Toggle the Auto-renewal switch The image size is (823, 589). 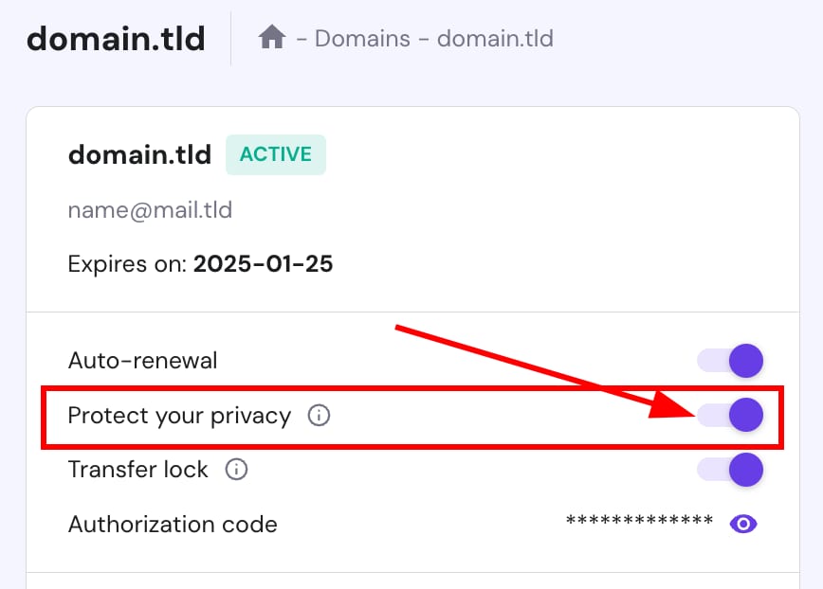pyautogui.click(x=731, y=361)
